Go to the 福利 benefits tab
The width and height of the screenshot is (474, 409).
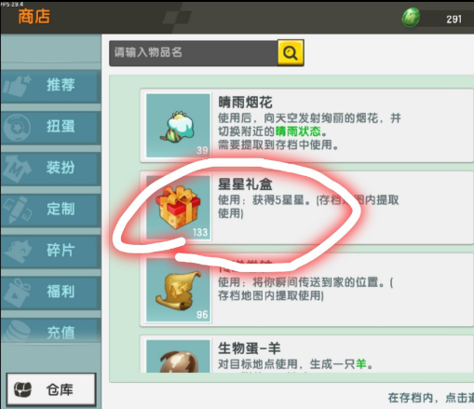coord(50,293)
